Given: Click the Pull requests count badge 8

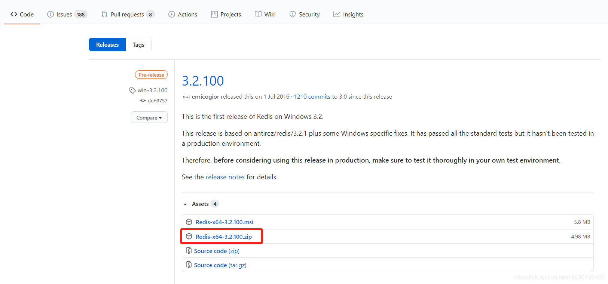Looking at the screenshot, I should coord(150,15).
